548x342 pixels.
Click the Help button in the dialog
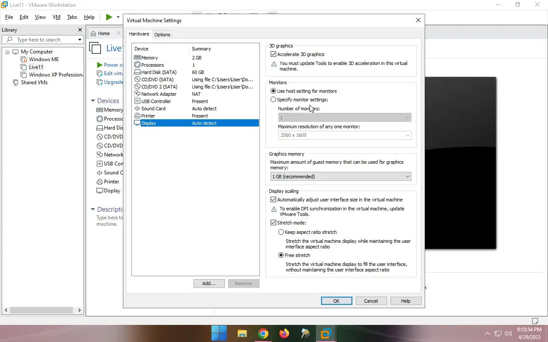406,301
